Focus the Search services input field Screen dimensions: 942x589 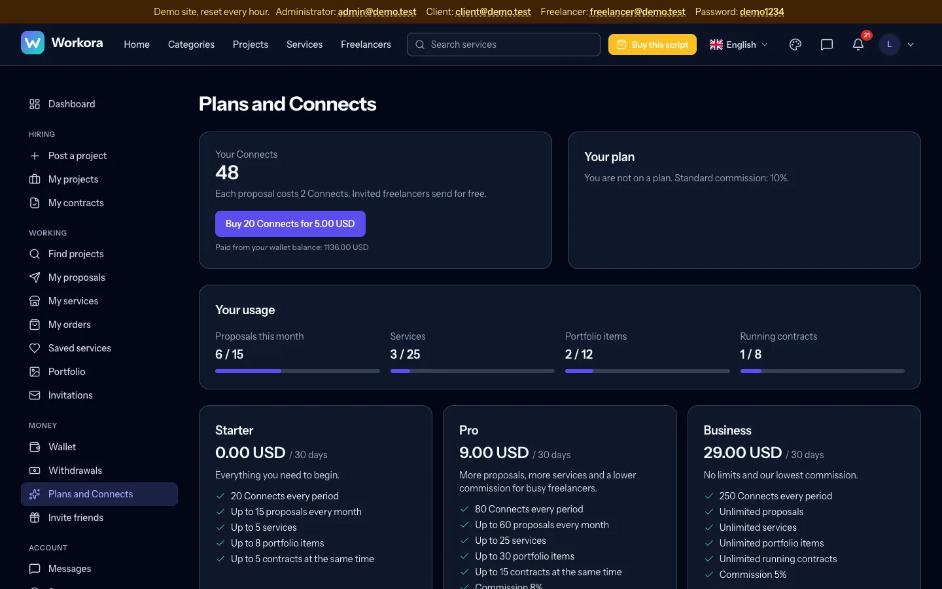pyautogui.click(x=504, y=45)
